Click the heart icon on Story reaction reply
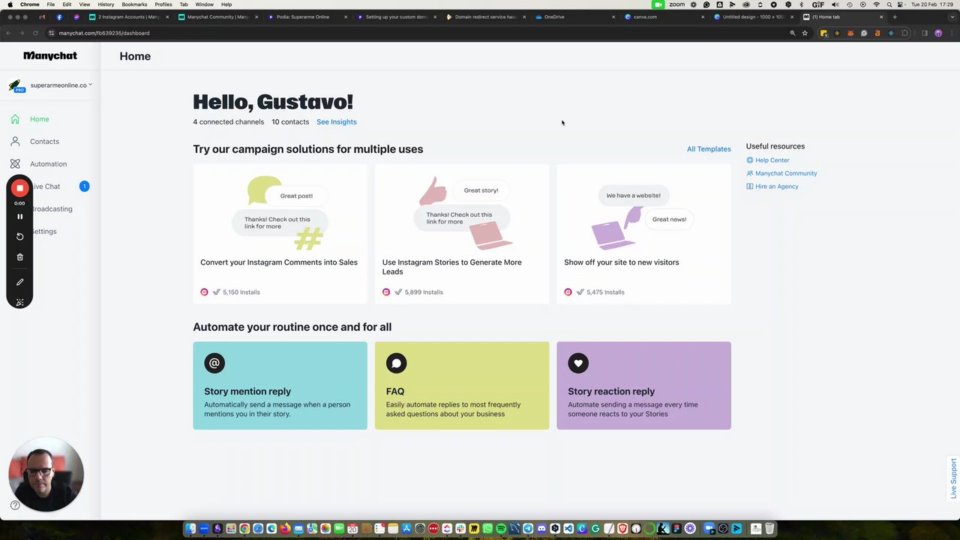The image size is (960, 540). (x=578, y=363)
